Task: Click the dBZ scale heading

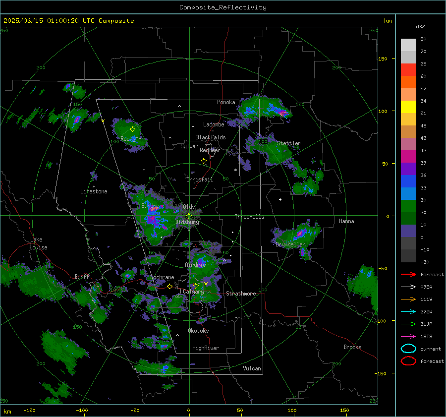Action: click(x=420, y=27)
